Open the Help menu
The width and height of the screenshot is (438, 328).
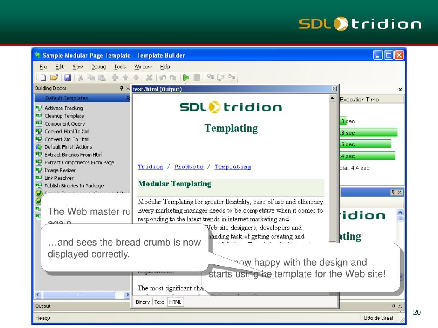pos(165,67)
